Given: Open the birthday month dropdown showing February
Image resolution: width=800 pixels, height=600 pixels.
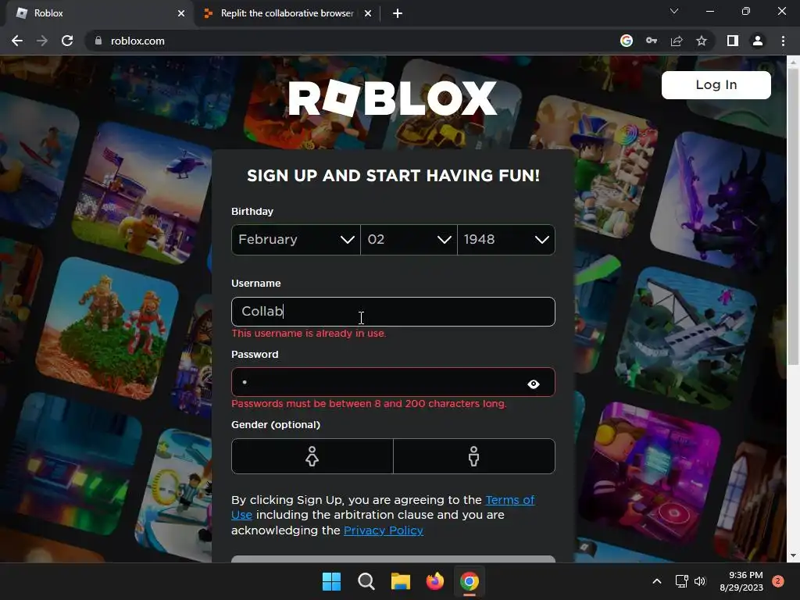Looking at the screenshot, I should point(296,240).
